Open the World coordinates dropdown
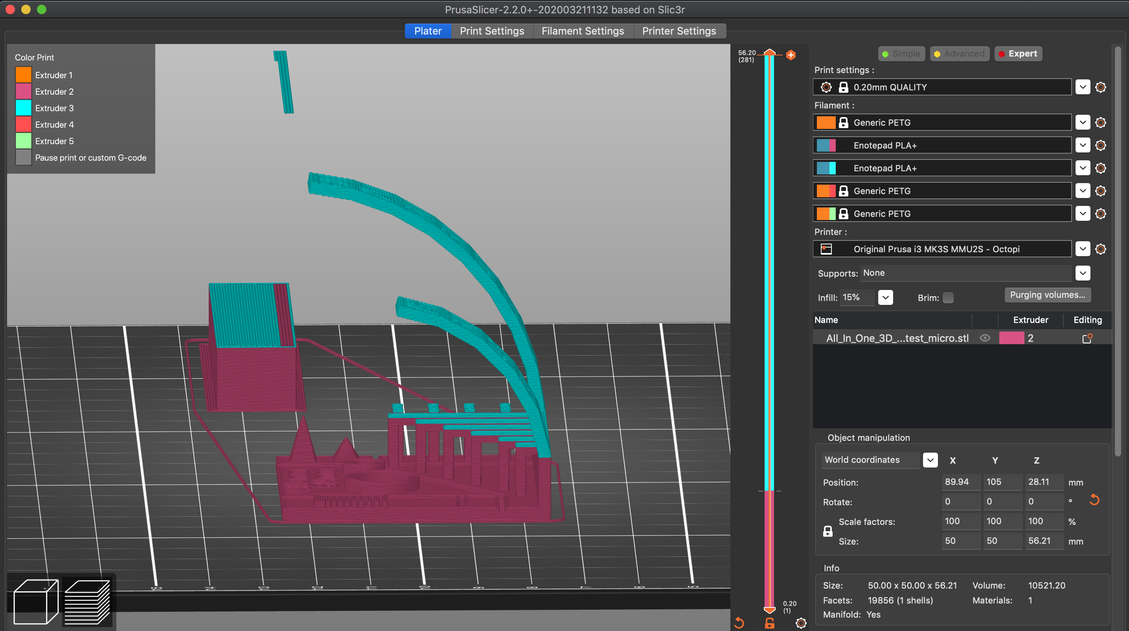This screenshot has width=1129, height=631. (930, 460)
